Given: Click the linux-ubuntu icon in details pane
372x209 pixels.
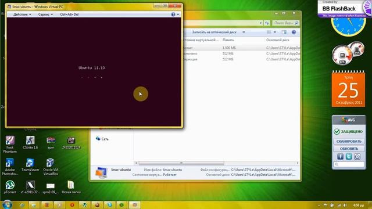Looking at the screenshot, I should point(101,172).
